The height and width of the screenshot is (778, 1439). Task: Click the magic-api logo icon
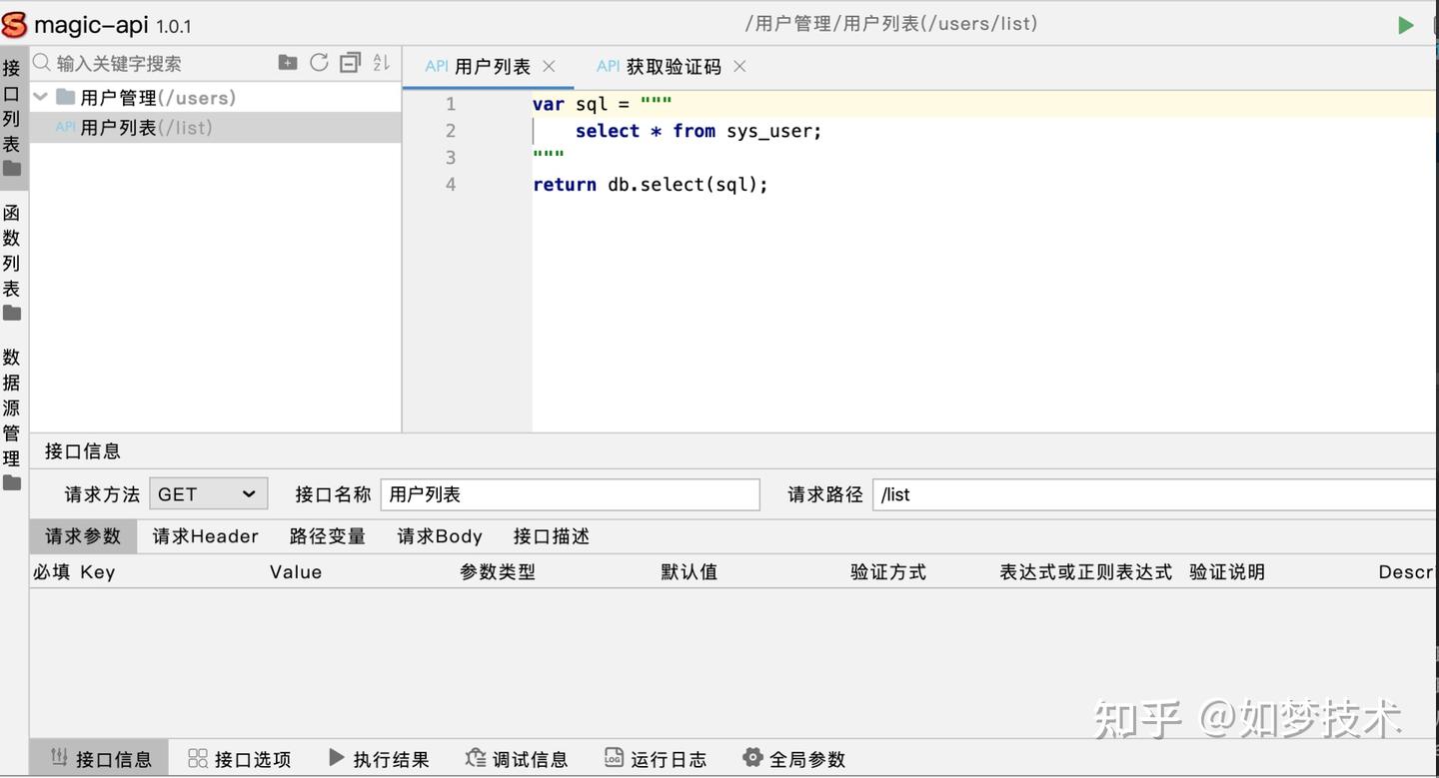(14, 22)
